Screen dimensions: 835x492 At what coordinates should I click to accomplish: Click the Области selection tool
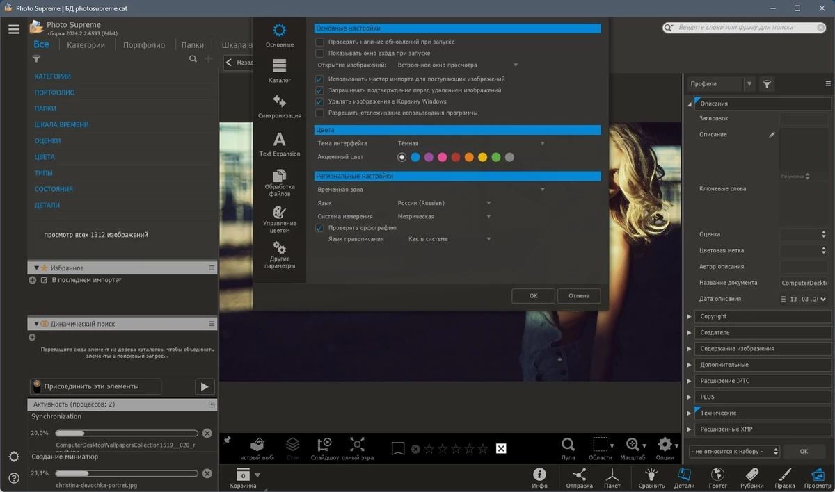[x=600, y=449]
